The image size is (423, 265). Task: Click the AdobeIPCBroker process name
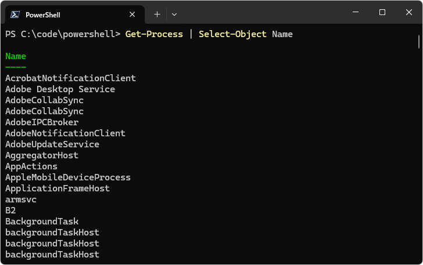(42, 122)
